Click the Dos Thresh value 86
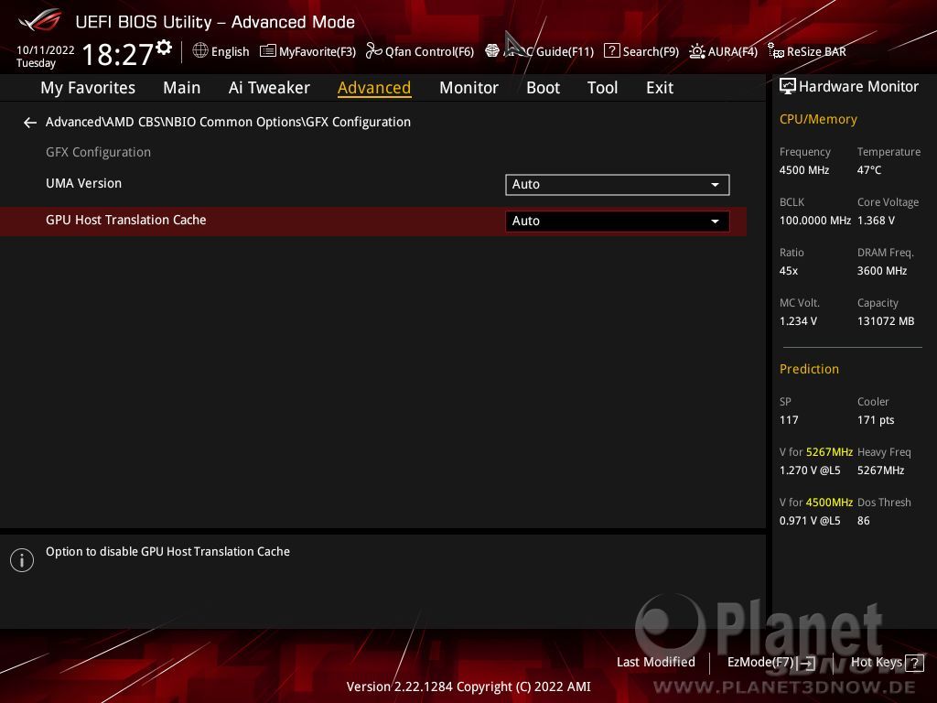The width and height of the screenshot is (937, 703). tap(864, 521)
